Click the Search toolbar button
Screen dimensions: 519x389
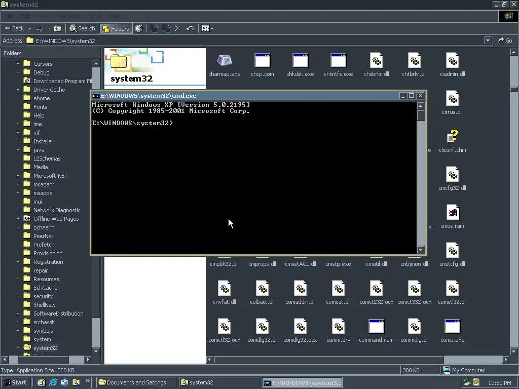click(82, 28)
